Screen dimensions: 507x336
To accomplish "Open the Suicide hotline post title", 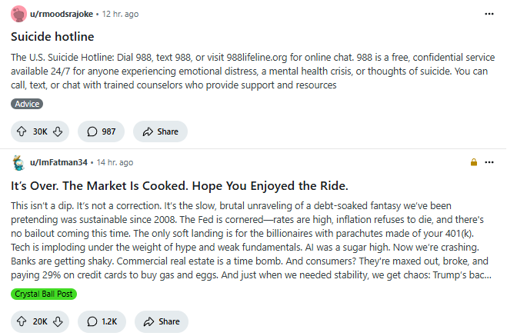I will click(52, 36).
